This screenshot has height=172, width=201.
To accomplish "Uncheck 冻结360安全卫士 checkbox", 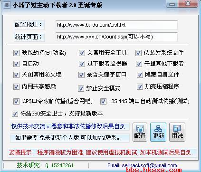I will 15,114.
